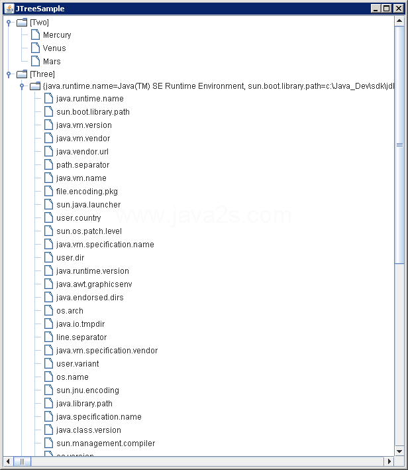Select the [Two] node label

click(39, 23)
